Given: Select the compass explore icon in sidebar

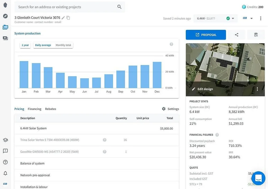Looking at the screenshot, I should coord(5,16).
